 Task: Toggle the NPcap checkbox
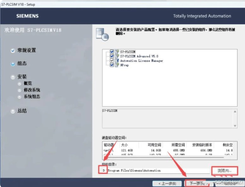coord(112,65)
